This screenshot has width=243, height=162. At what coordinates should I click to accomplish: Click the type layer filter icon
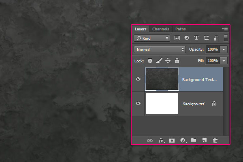click(196, 38)
